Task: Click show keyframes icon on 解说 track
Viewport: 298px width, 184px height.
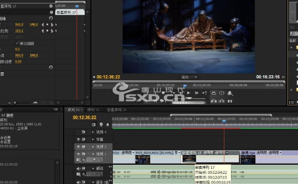Action: click(84, 174)
